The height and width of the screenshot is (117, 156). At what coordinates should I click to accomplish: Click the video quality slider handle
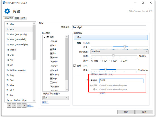point(125,47)
